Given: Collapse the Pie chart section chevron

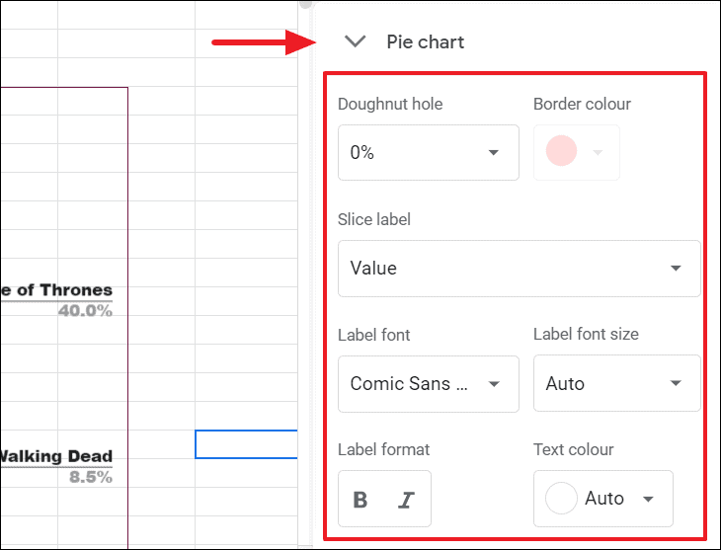Looking at the screenshot, I should pos(355,41).
